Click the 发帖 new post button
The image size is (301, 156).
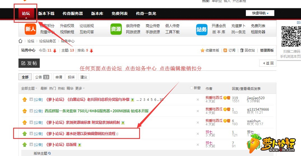point(29,63)
